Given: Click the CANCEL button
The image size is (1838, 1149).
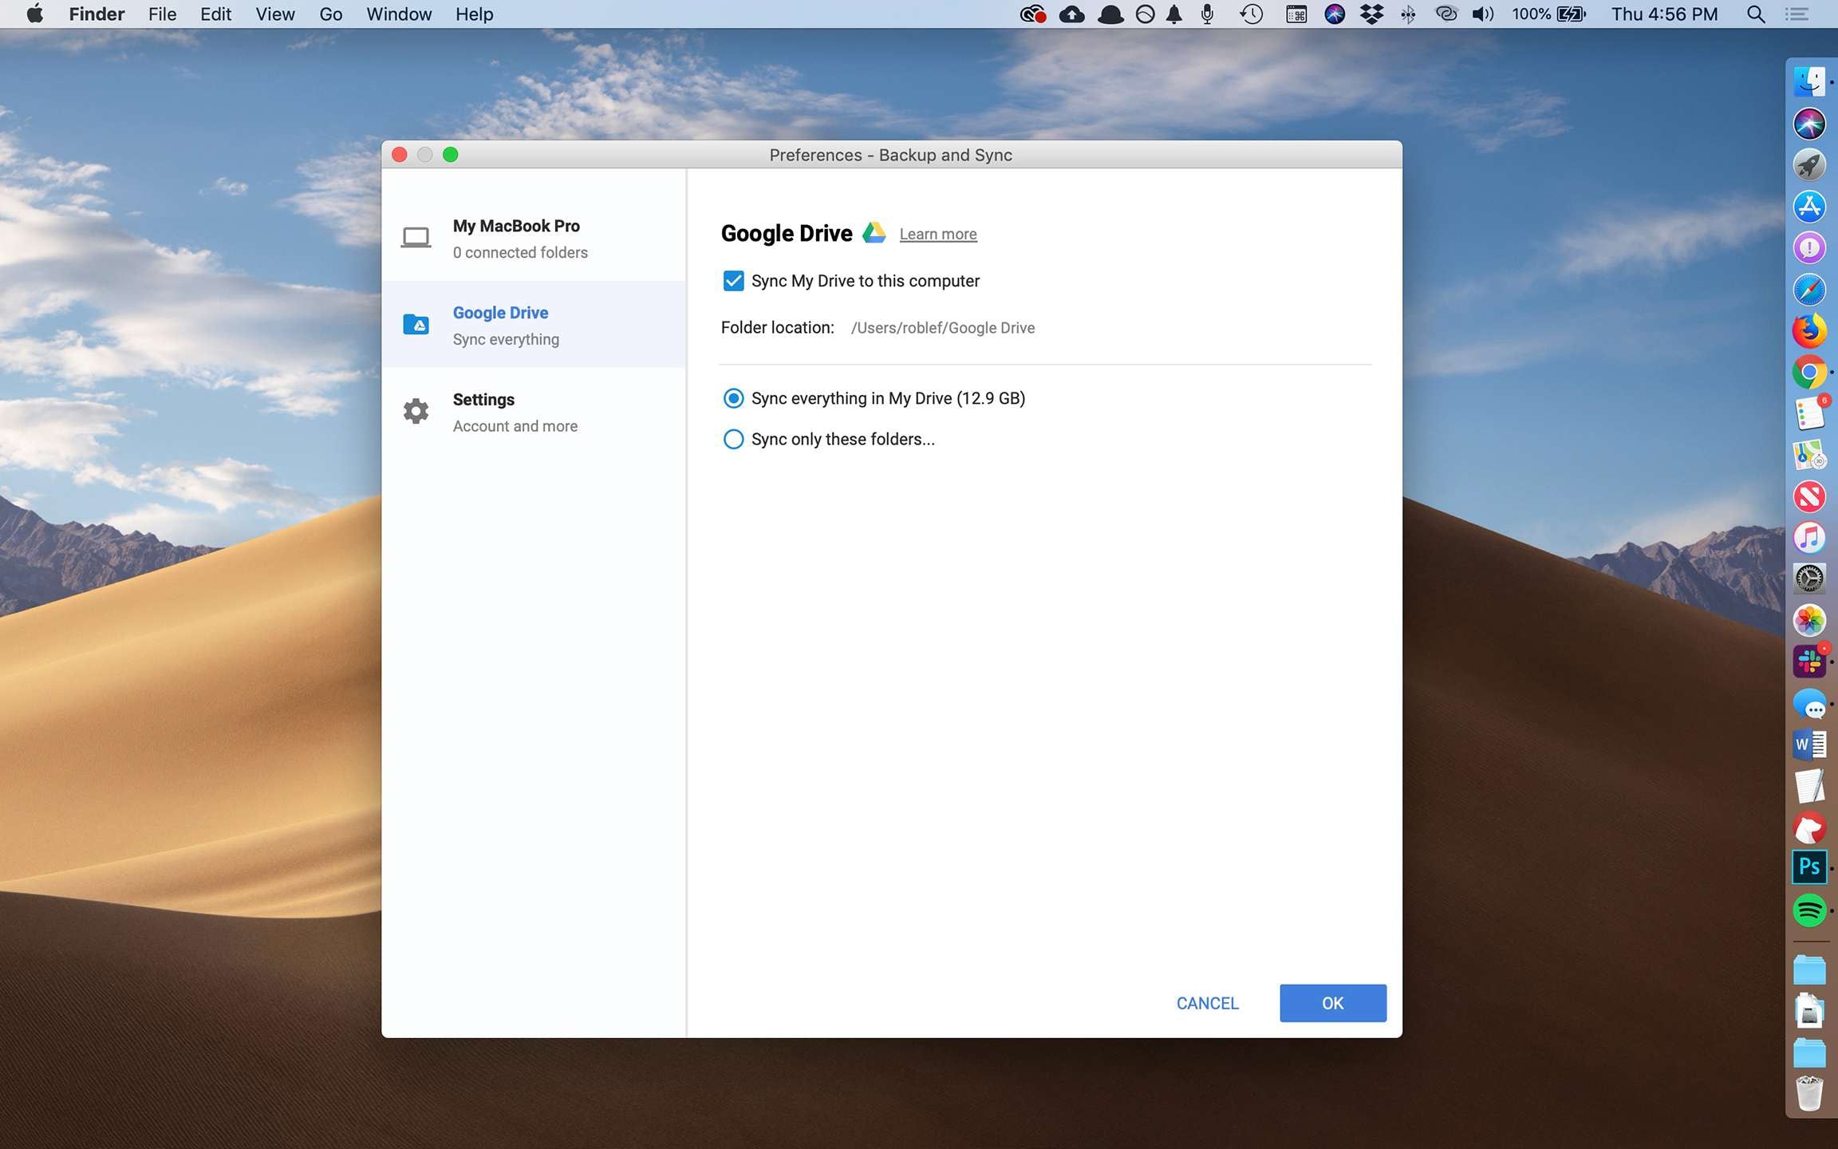Looking at the screenshot, I should (x=1207, y=1003).
